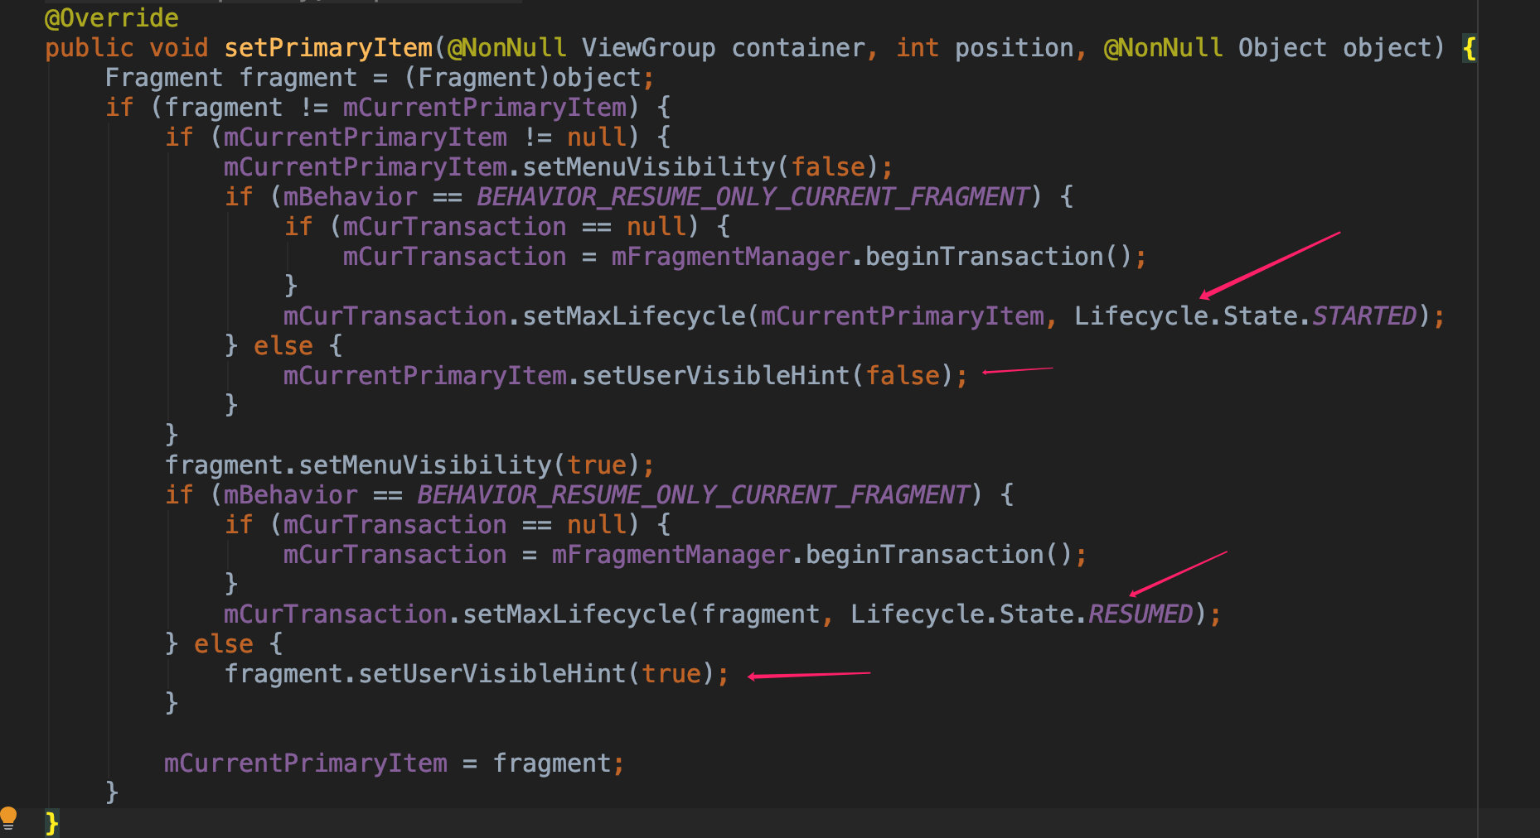Click the @Override annotation

111,17
